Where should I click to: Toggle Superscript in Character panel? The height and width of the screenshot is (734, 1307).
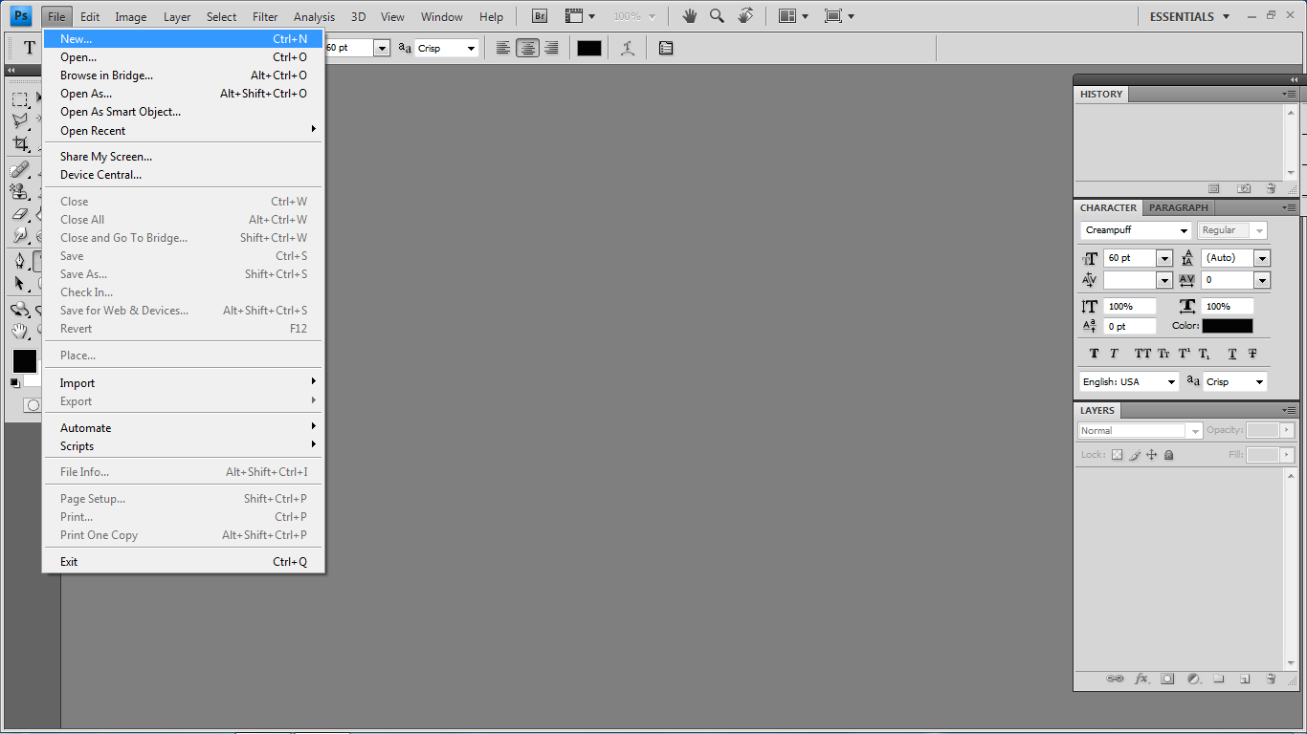click(1185, 354)
